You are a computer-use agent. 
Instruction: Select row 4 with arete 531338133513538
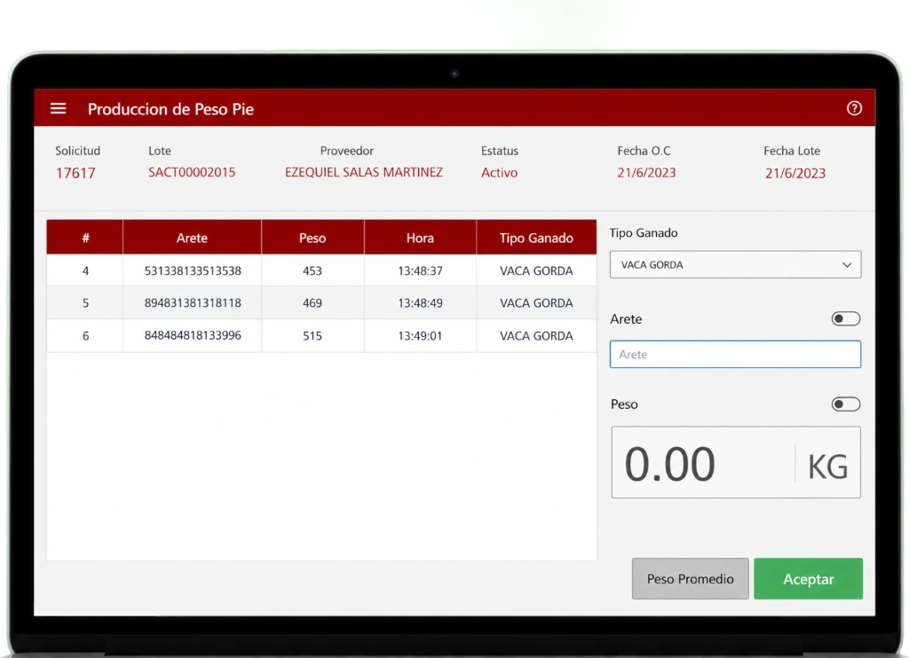click(x=321, y=270)
